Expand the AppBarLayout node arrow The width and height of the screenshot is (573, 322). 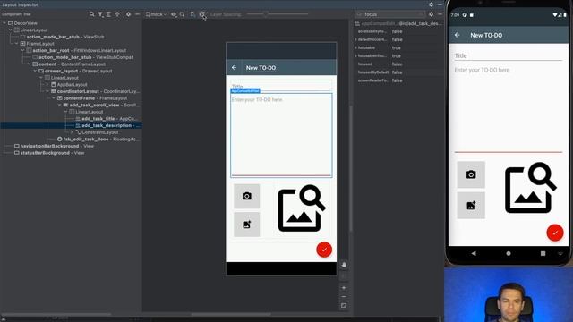coord(47,84)
